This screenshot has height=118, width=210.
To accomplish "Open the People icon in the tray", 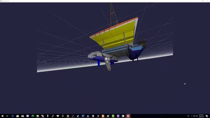I will [x=188, y=116].
